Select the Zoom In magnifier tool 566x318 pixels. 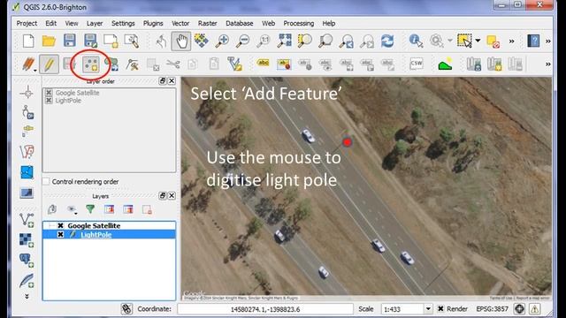222,41
